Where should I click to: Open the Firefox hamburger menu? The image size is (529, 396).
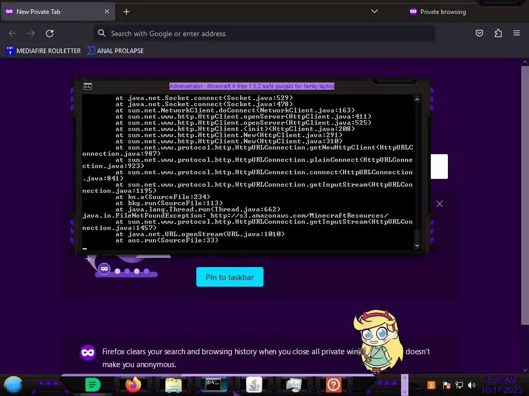click(x=517, y=33)
